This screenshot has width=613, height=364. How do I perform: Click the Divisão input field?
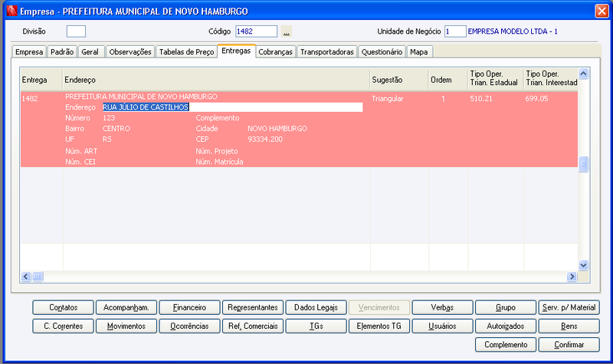coord(76,31)
